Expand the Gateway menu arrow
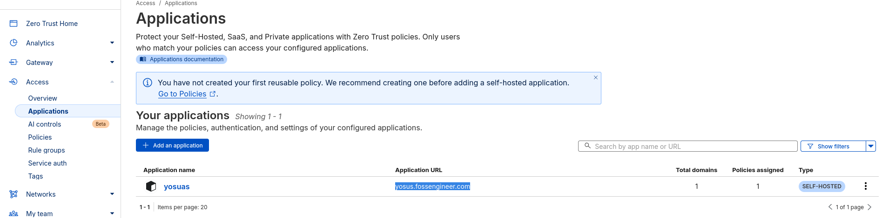Image resolution: width=889 pixels, height=218 pixels. (x=112, y=62)
